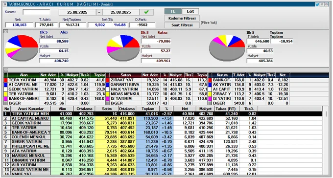Focus the Kurum input field
Viewport: 333px width, 178px height.
(x=36, y=12)
